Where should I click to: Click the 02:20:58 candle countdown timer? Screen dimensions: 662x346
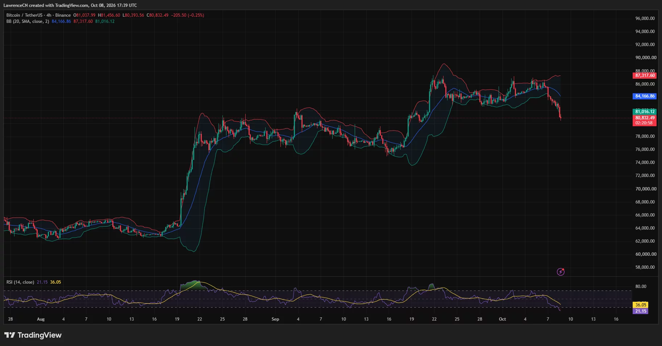pos(644,123)
